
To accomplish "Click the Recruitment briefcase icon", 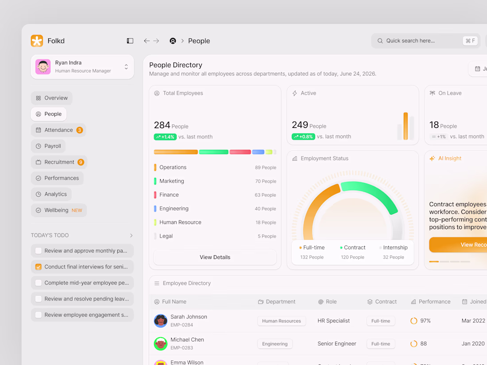I will pos(38,162).
